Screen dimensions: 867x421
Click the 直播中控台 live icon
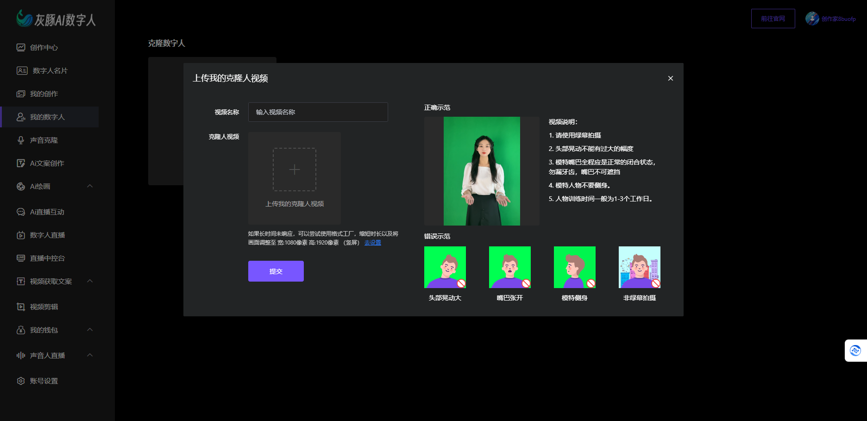pos(21,258)
